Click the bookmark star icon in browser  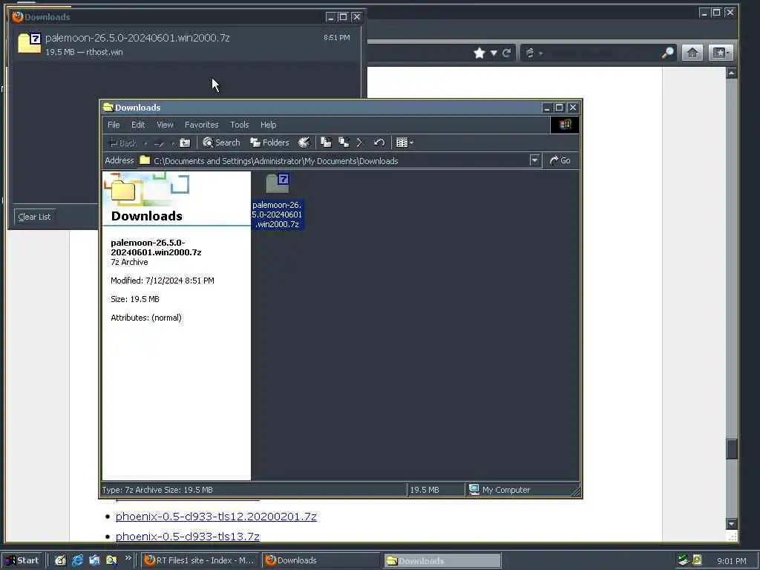[479, 53]
